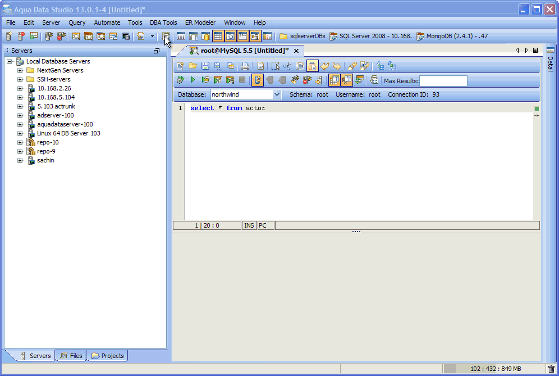Click the Format SQL brush icon
This screenshot has width=559, height=376.
click(352, 66)
